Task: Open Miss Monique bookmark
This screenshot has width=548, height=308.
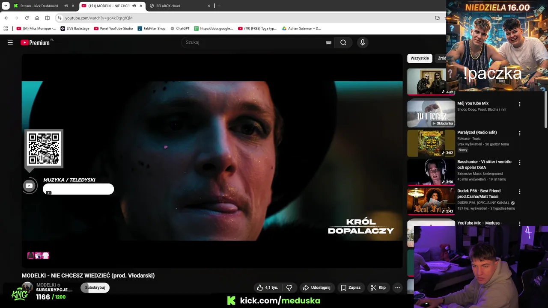Action: 36,29
